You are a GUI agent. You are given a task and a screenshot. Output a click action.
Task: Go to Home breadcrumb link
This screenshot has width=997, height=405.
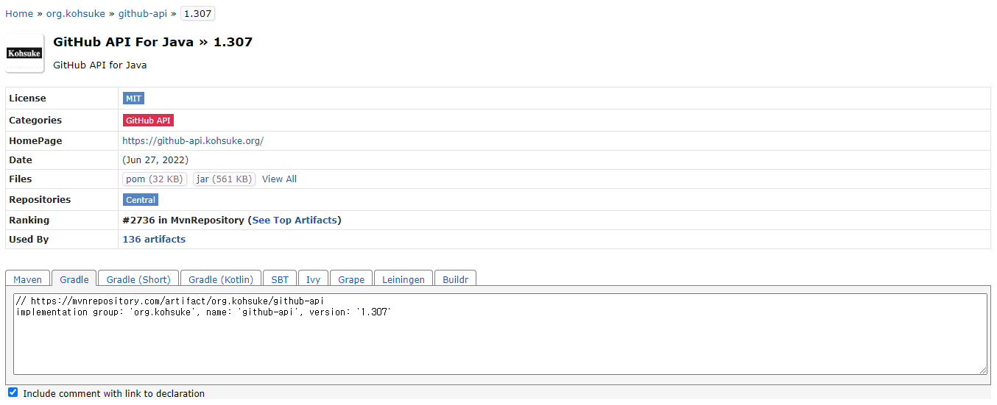(19, 13)
